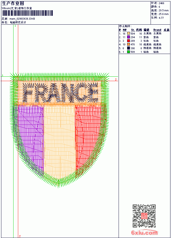Click stitch value 504 in row 1

[x=133, y=33]
